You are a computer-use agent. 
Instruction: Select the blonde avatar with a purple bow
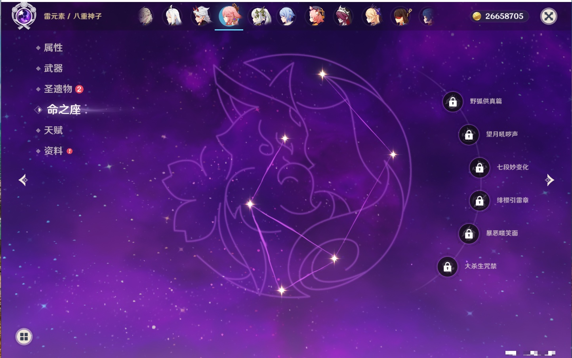coord(372,16)
